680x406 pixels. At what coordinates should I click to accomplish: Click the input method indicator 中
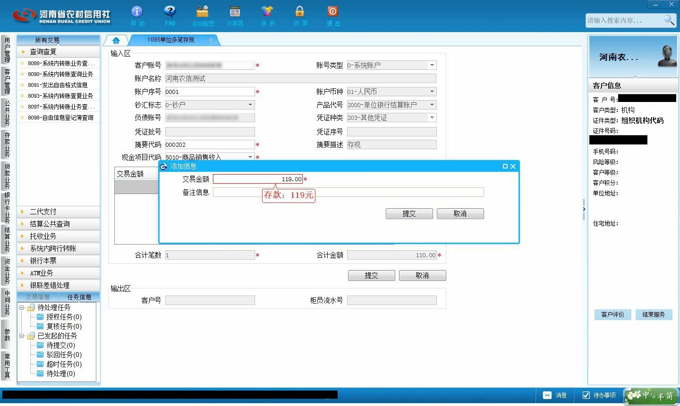pos(646,395)
